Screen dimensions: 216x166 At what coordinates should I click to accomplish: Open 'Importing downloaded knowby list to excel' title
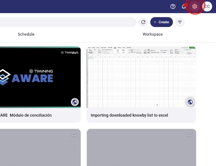pos(129,115)
